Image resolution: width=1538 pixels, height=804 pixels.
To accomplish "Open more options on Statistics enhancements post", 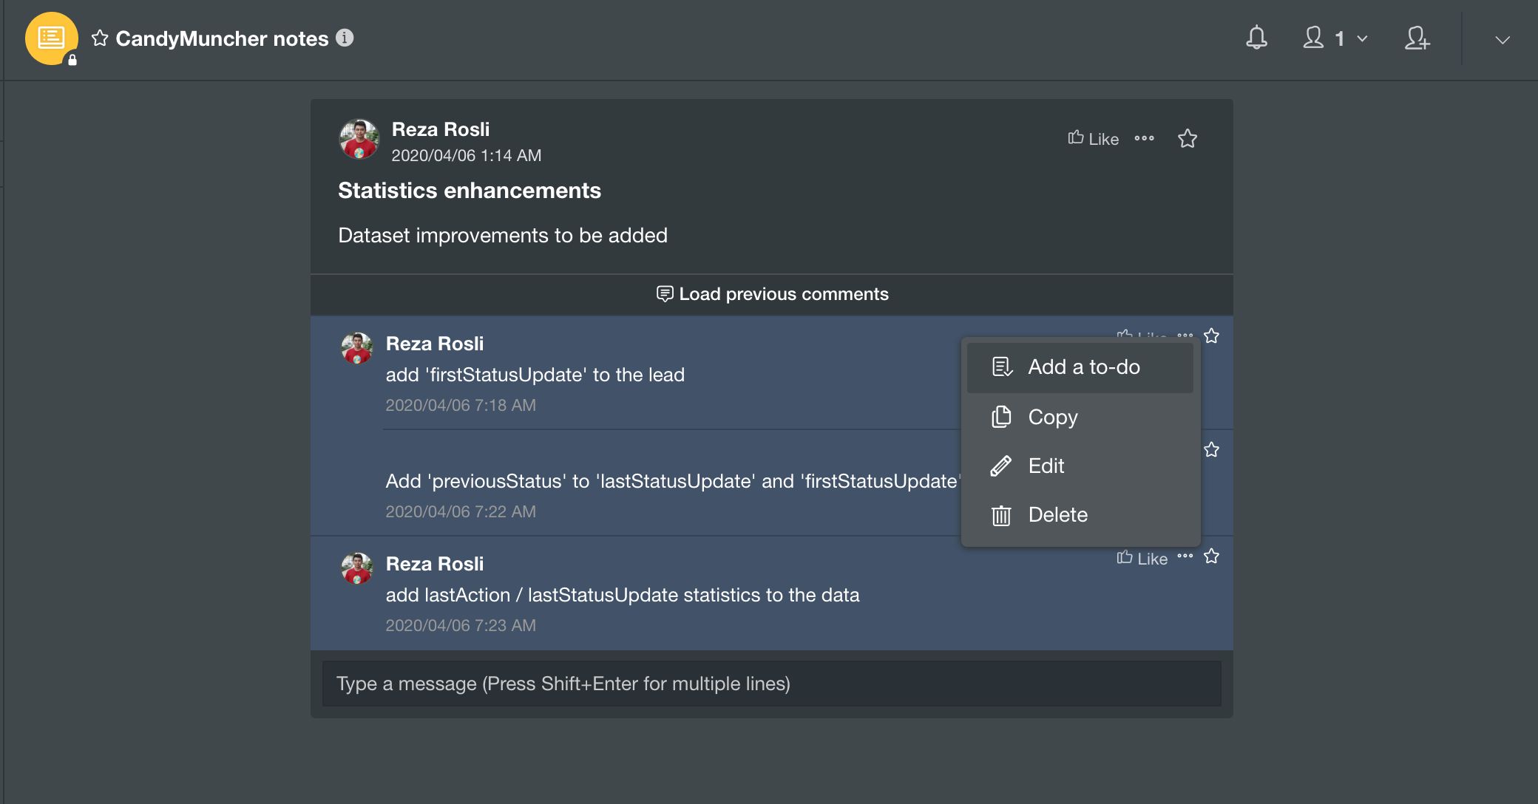I will [x=1144, y=138].
